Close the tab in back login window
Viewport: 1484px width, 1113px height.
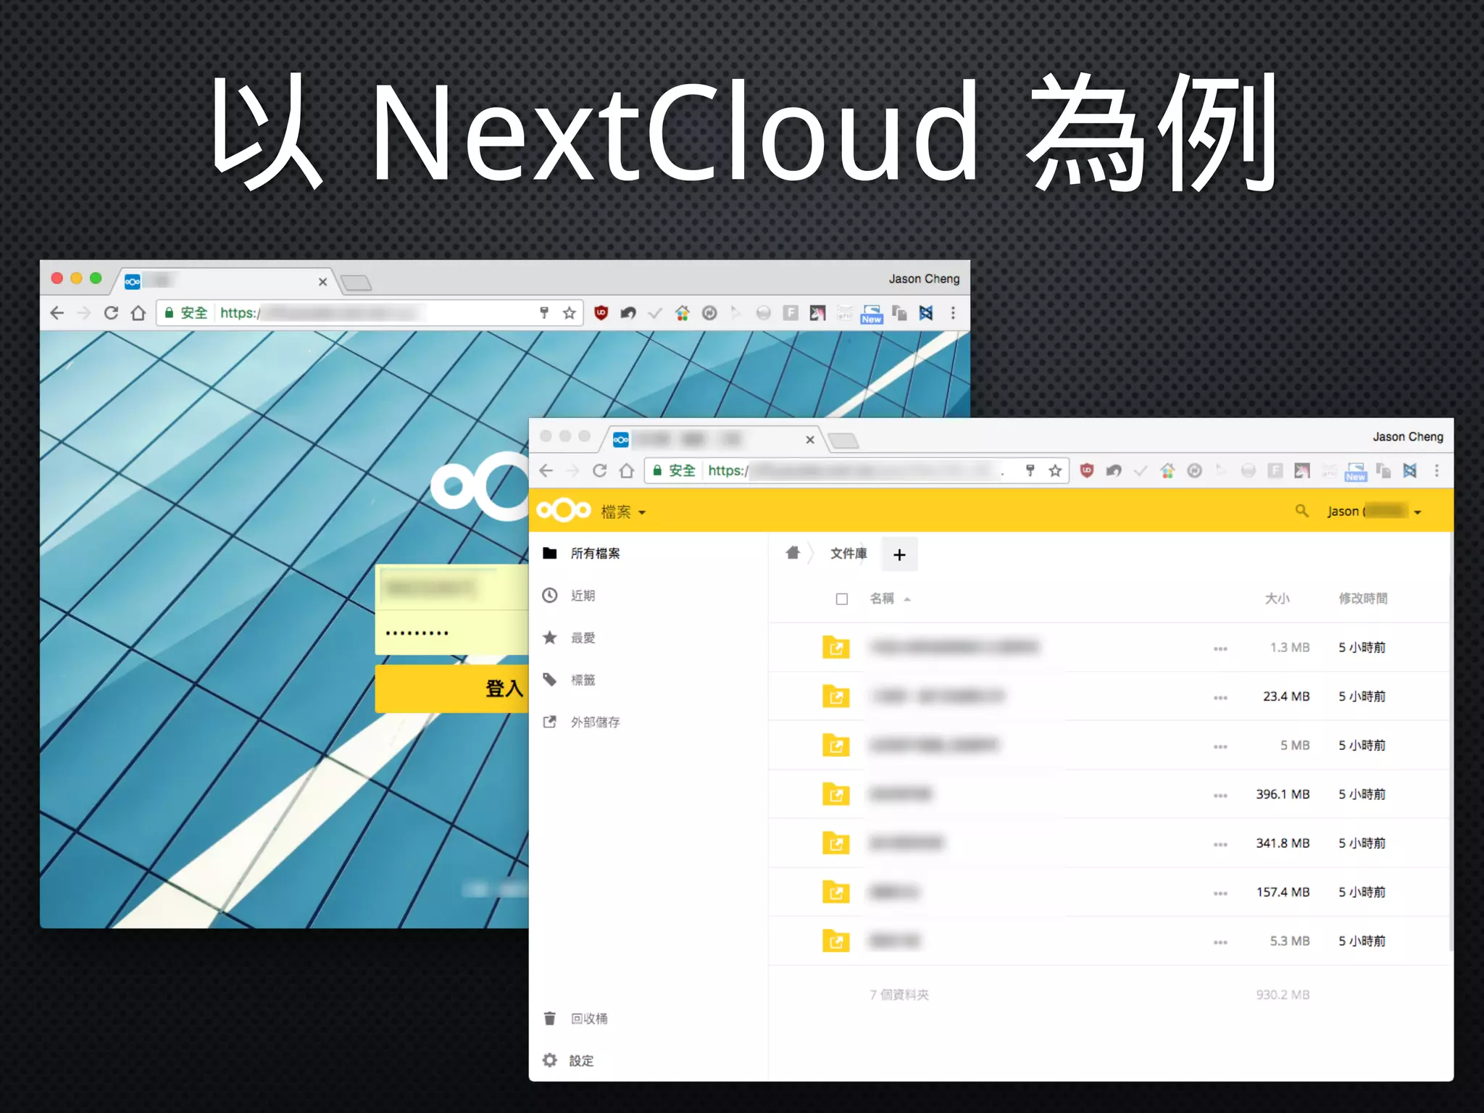(x=322, y=282)
